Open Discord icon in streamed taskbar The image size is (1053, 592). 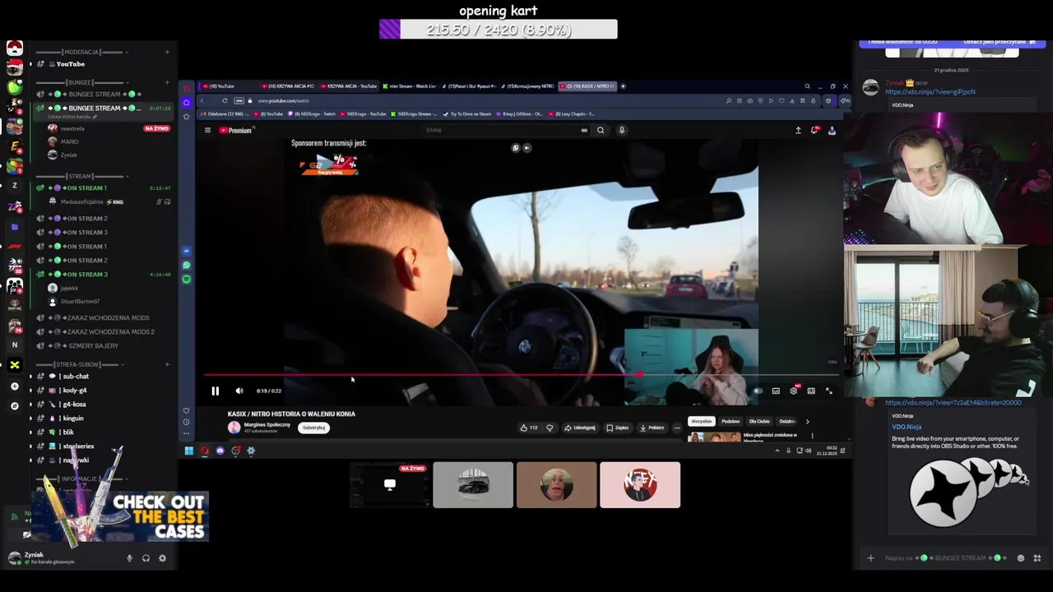220,451
